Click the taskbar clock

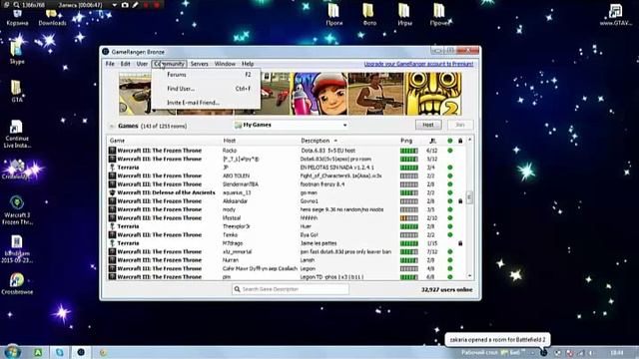[x=617, y=352]
